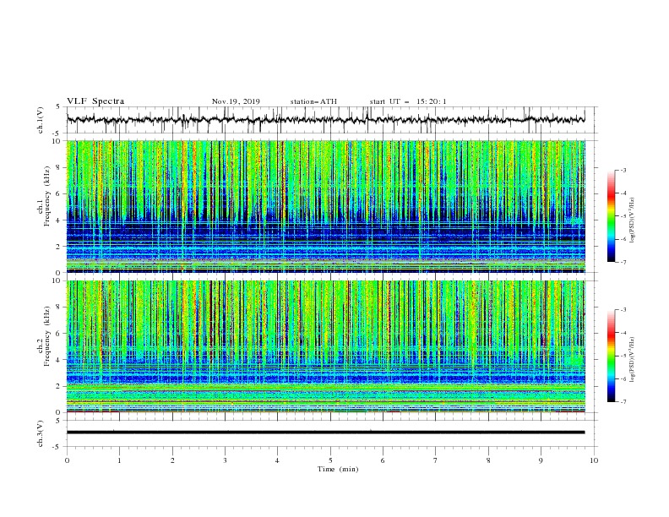Viewport: 669px width, 517px height.
Task: Click the "ch.1(V)" waveform axis label
Action: tap(41, 120)
